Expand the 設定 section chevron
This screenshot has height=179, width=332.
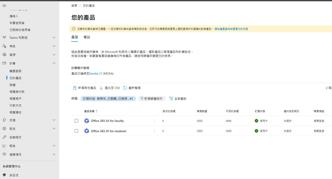tap(54, 129)
